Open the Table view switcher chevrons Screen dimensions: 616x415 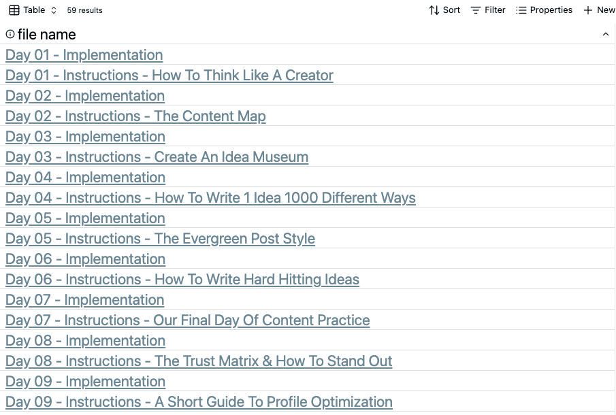54,10
